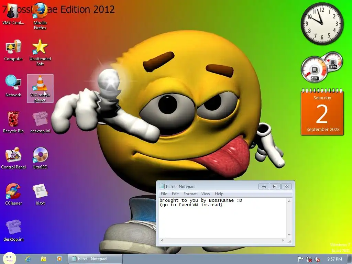Open the Recycle Bin
This screenshot has height=264, width=352.
(13, 122)
